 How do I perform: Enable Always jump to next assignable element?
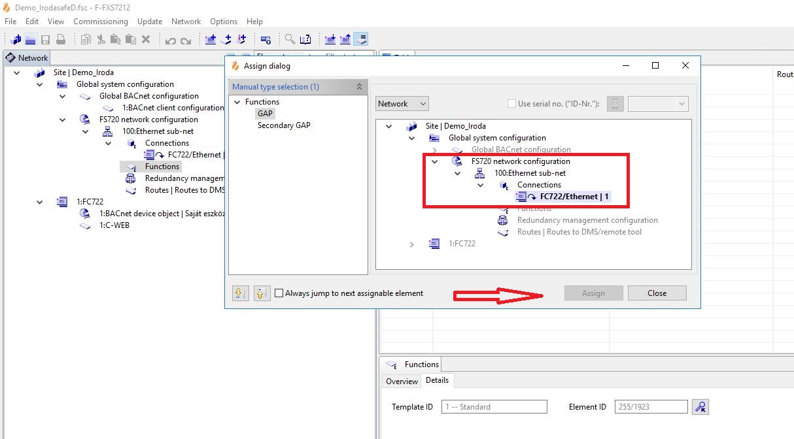(x=279, y=293)
